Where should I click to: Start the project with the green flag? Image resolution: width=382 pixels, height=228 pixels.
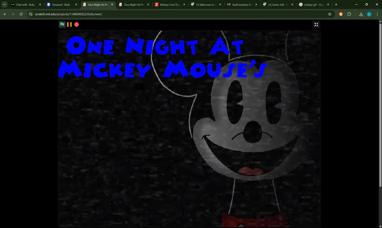point(62,24)
